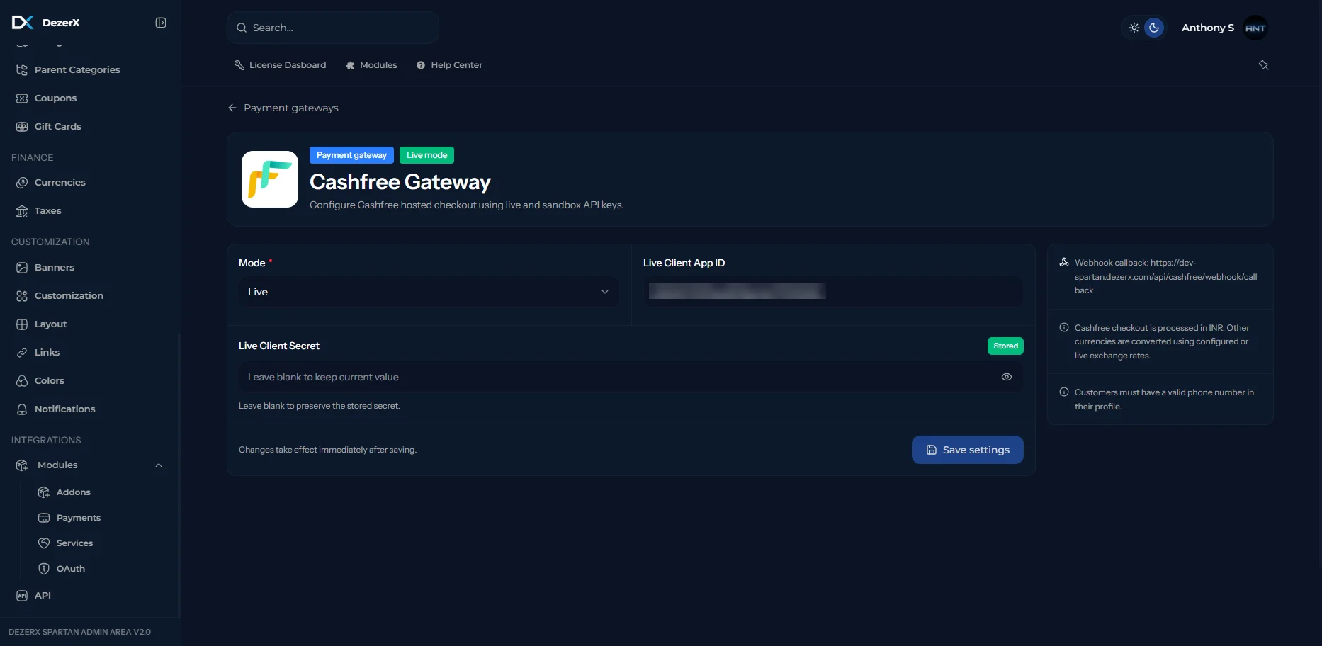The height and width of the screenshot is (646, 1322).
Task: Open the Currencies page
Action: pos(60,182)
